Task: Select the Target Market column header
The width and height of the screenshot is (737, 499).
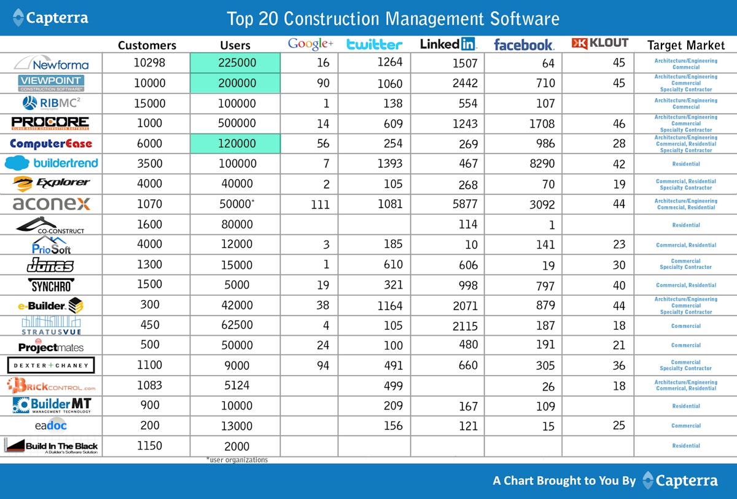Action: pos(685,45)
